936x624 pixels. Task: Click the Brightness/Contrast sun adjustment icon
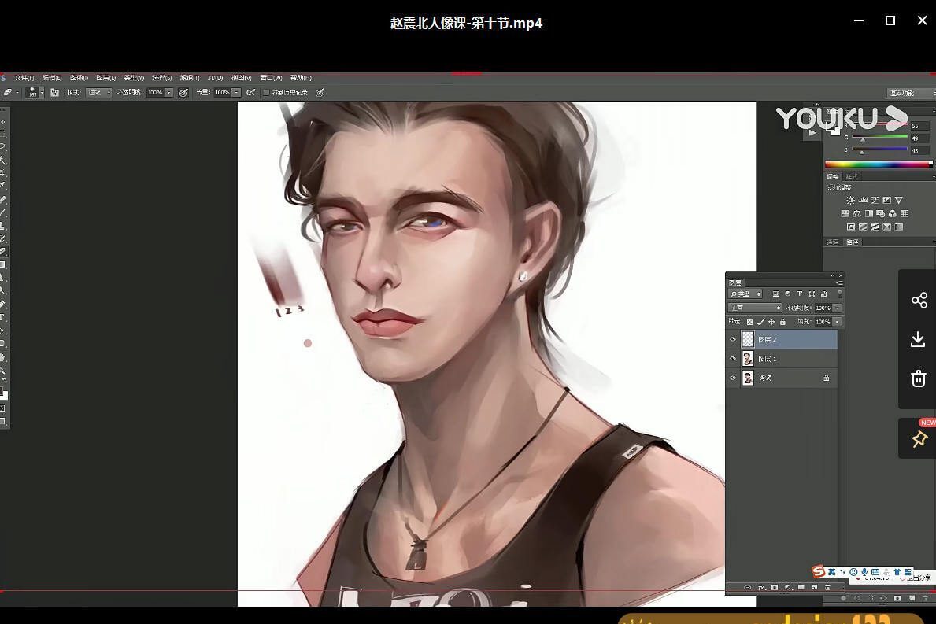tap(850, 201)
